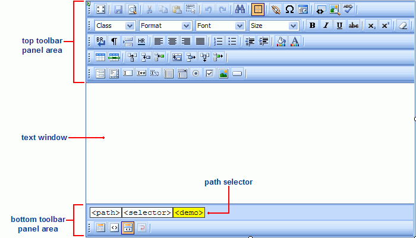The width and height of the screenshot is (416, 238).
Task: Insert a form push button
Action: 237,74
